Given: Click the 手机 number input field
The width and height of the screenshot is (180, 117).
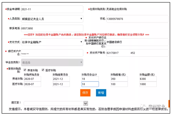Looking at the screenshot, I should point(137,19).
